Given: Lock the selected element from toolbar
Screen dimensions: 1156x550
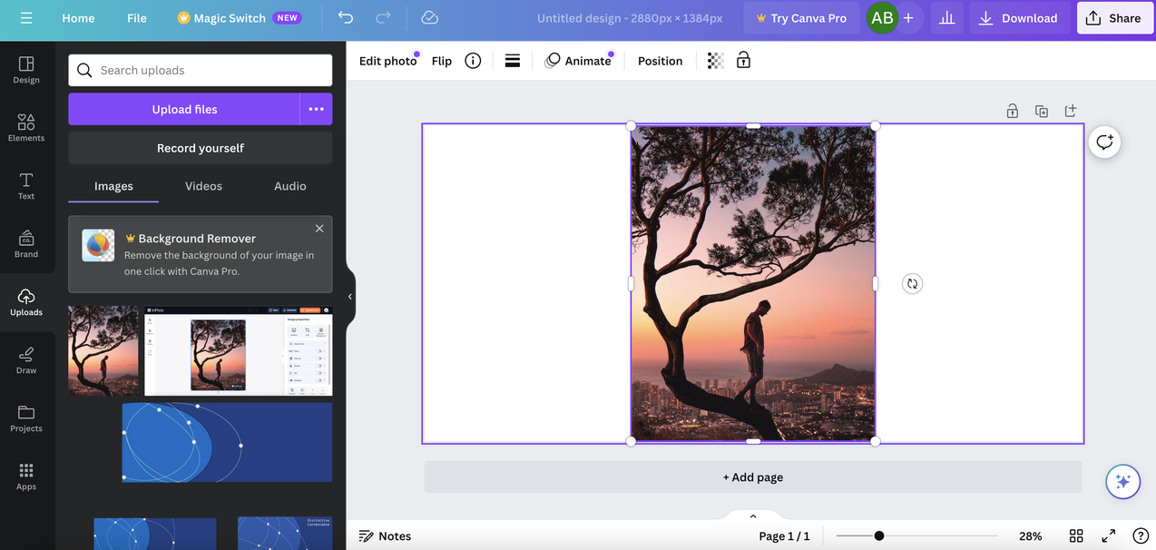Looking at the screenshot, I should [x=743, y=61].
